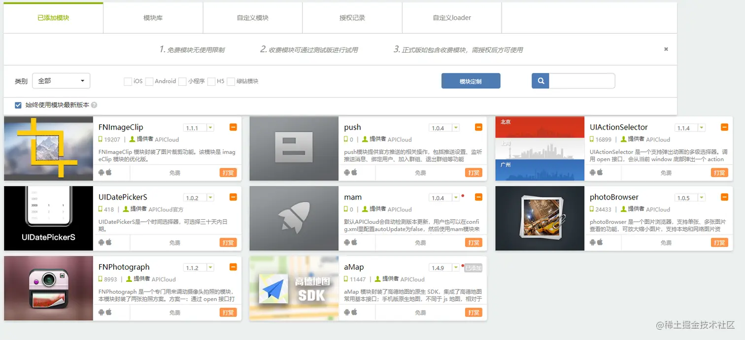
Task: Click the Apple icon on UIDatePickerS card
Action: pyautogui.click(x=108, y=242)
